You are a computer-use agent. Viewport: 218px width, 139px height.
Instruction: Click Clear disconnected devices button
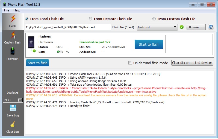tap(192, 63)
